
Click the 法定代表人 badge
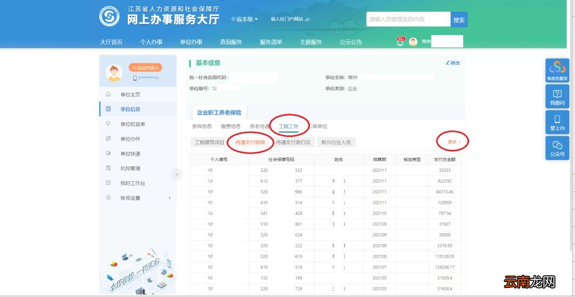145,68
